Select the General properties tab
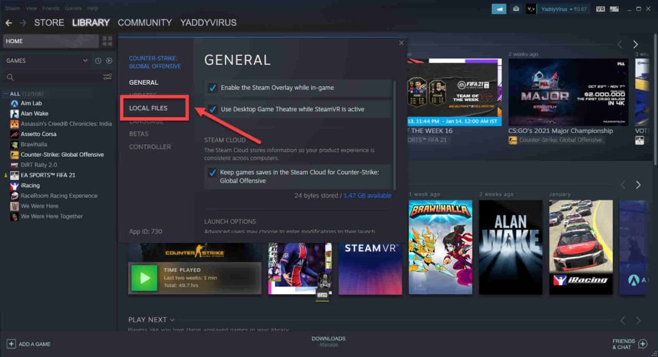 [143, 83]
